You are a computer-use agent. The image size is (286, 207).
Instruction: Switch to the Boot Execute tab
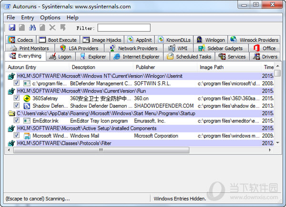click(x=58, y=39)
